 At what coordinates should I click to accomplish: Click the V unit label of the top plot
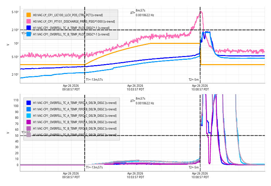click(x=8, y=45)
